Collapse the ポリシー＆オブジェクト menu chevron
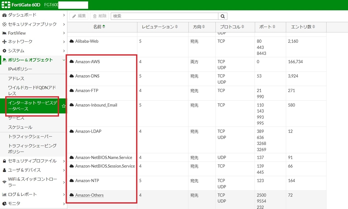 point(64,60)
